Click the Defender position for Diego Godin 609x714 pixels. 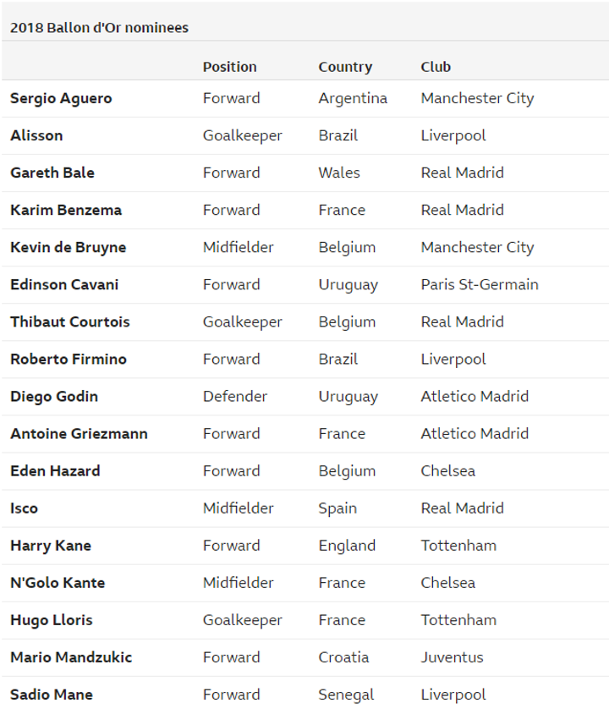(235, 396)
